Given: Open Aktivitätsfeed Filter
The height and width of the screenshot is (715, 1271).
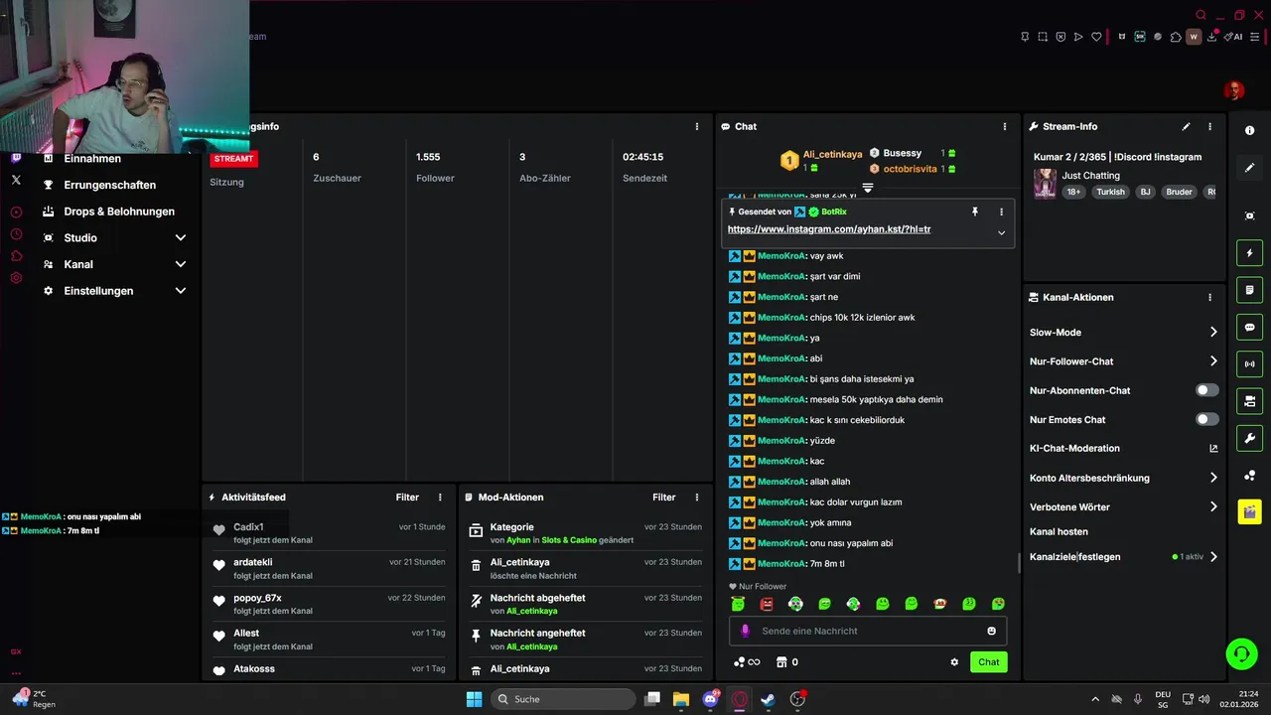Looking at the screenshot, I should click(x=407, y=498).
